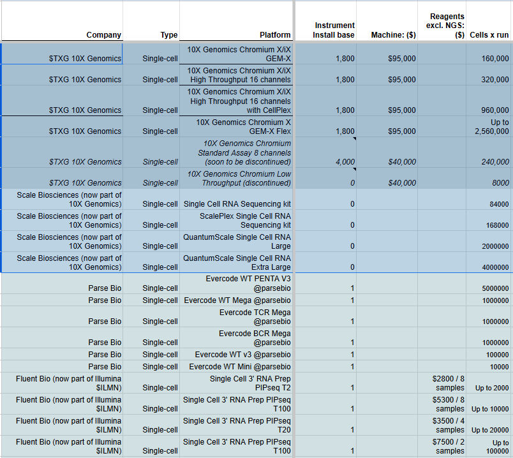Select the Company column header
This screenshot has height=458, width=513.
[x=62, y=21]
